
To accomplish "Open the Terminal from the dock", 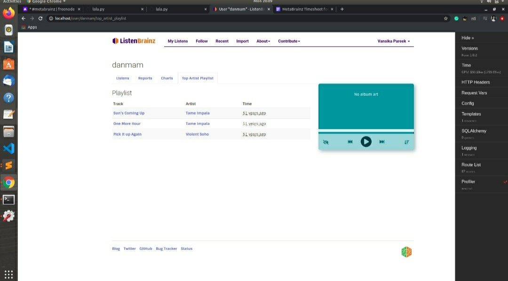I will point(9,199).
